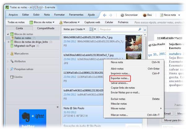Expand Bloco de notas de drigo_brito

tap(8, 42)
